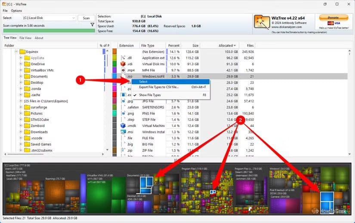Choose Export File Types to CSV file
Image resolution: width=355 pixels, height=223 pixels.
click(170, 87)
